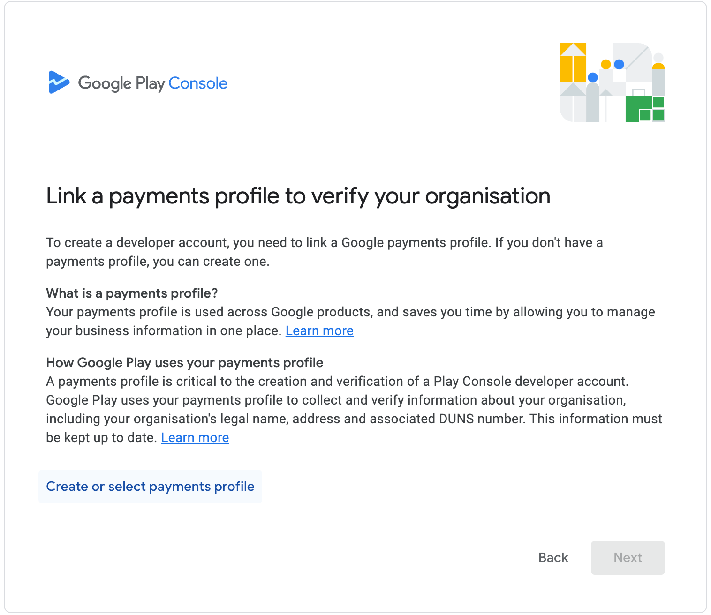Open Learn more link after 'kept up to date'
This screenshot has width=711, height=615.
click(x=195, y=438)
